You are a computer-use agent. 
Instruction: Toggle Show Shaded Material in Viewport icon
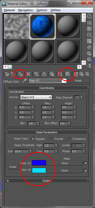[68, 74]
